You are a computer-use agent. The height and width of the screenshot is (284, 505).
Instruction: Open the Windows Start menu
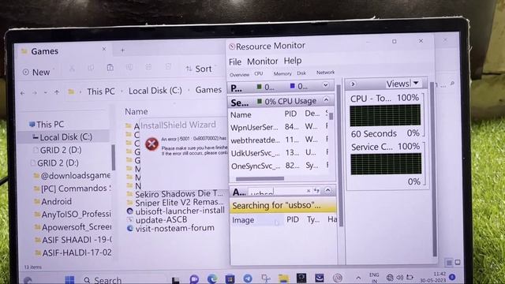(x=69, y=279)
